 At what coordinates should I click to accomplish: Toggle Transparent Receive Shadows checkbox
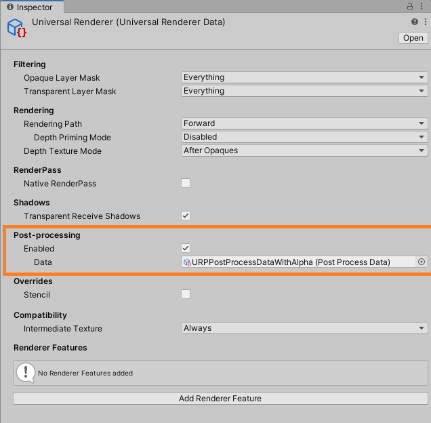[x=186, y=216]
